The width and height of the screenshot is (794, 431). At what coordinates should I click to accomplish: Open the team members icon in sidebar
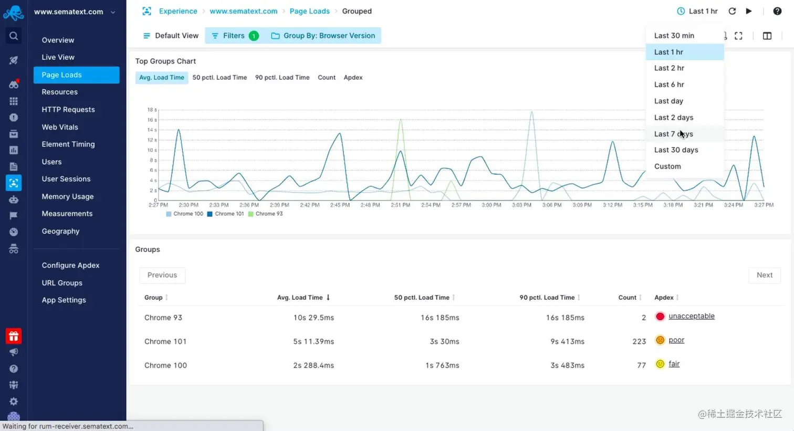tap(14, 385)
